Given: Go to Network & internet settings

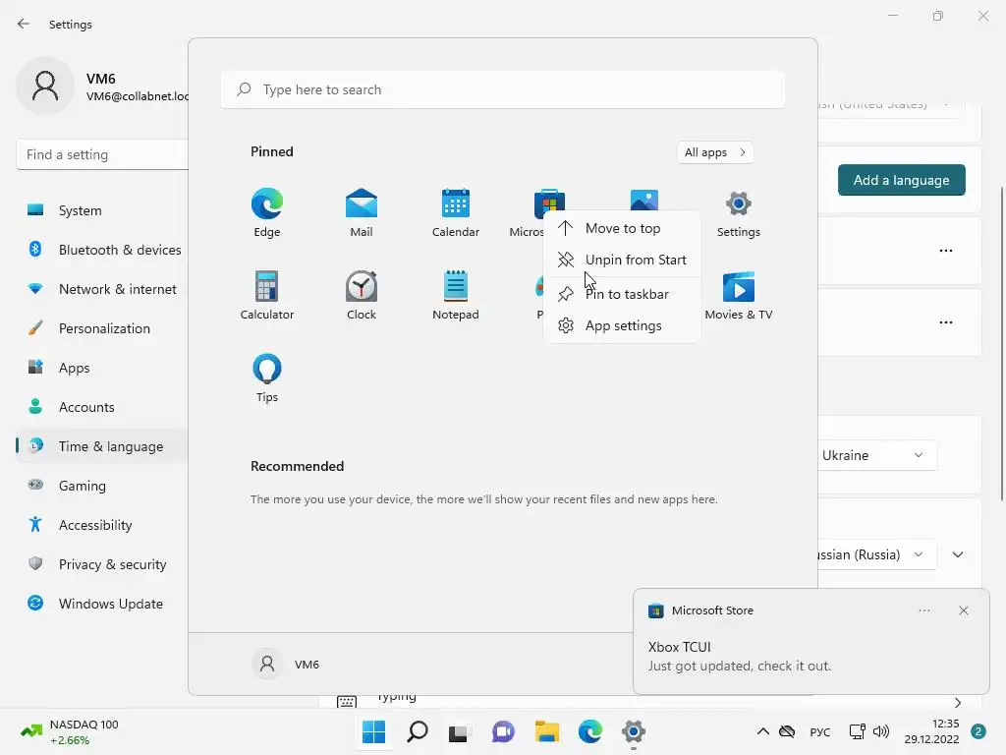Looking at the screenshot, I should pyautogui.click(x=102, y=289).
